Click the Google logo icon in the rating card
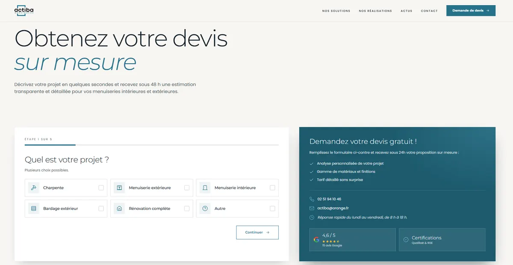This screenshot has width=513, height=265. [x=316, y=240]
